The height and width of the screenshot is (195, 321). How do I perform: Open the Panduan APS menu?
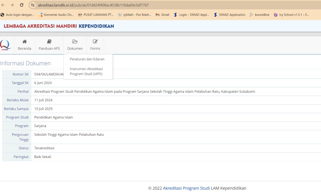pos(49,45)
